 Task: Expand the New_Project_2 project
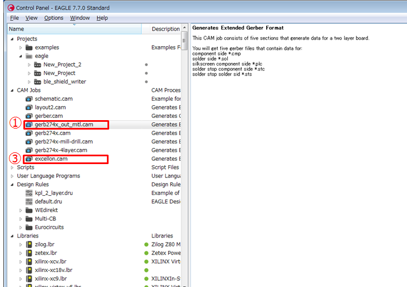pos(29,65)
